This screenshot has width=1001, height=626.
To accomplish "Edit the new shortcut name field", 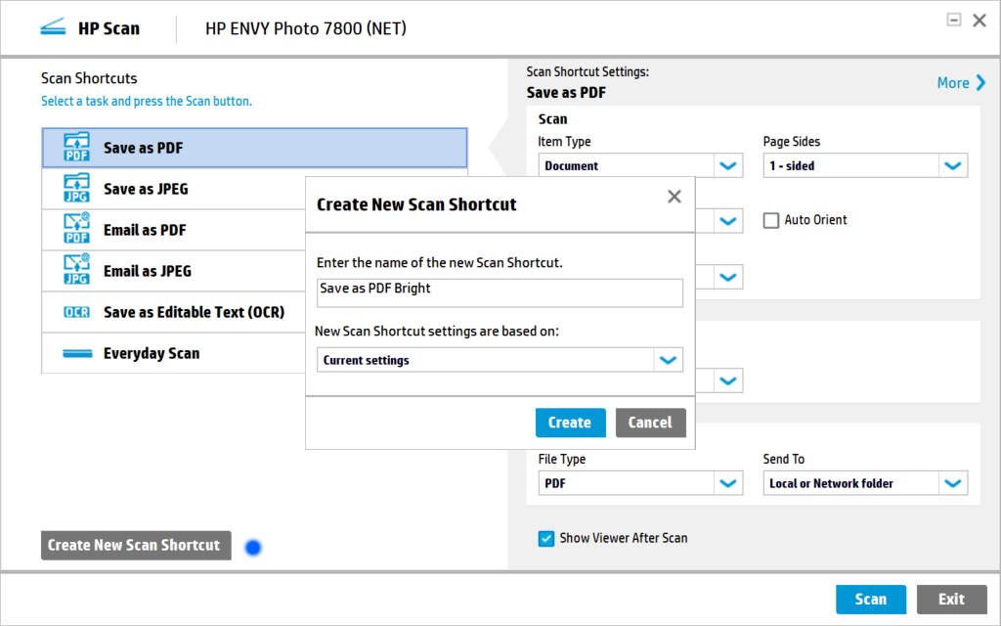I will (500, 292).
